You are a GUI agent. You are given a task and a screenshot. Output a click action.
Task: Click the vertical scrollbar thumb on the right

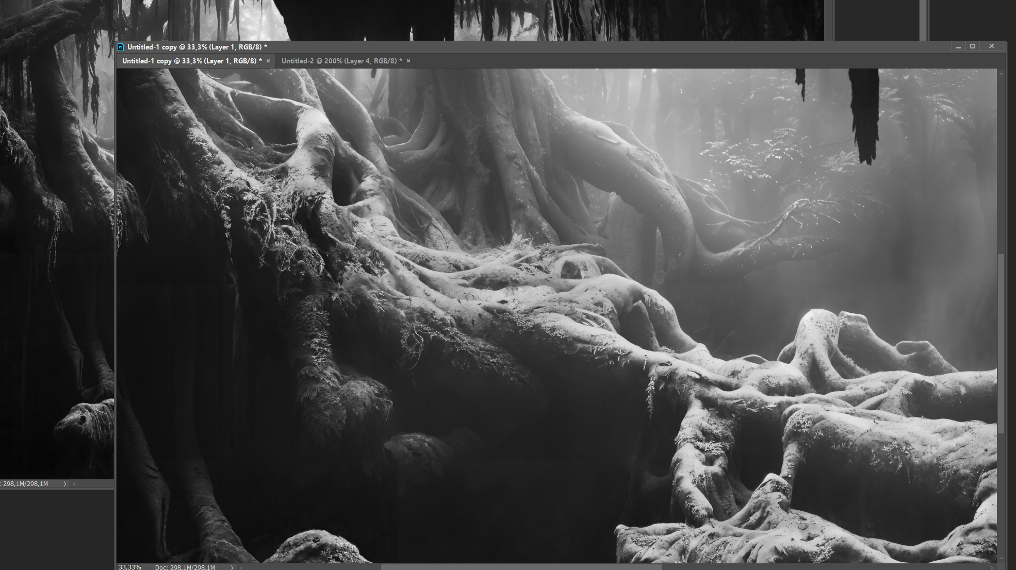(1002, 343)
